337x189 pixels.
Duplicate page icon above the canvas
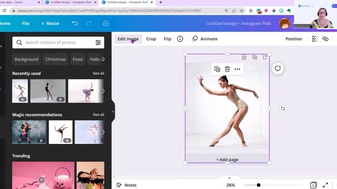pyautogui.click(x=254, y=57)
